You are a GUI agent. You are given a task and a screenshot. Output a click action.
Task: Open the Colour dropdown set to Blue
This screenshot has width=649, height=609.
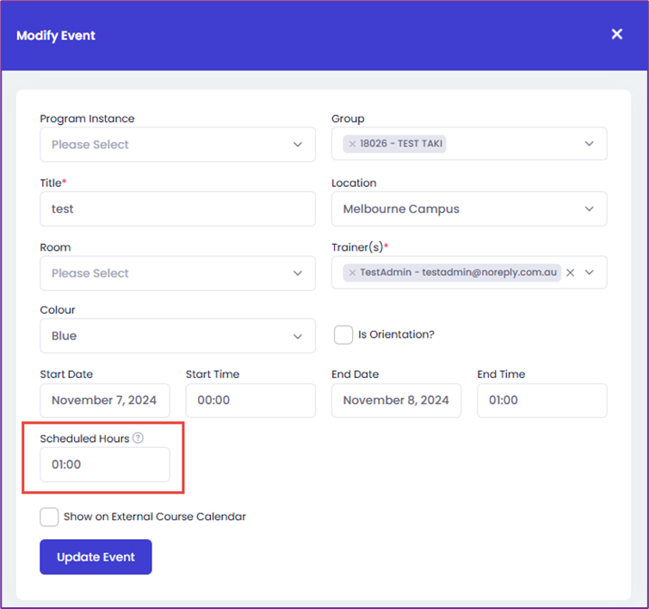(x=177, y=336)
